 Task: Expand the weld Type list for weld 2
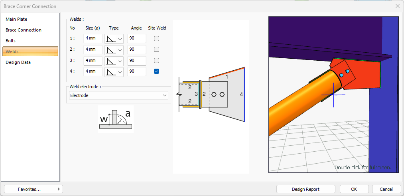[x=114, y=49]
